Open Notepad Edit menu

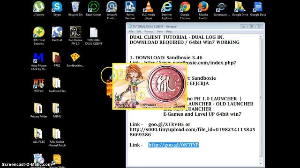click(x=139, y=32)
